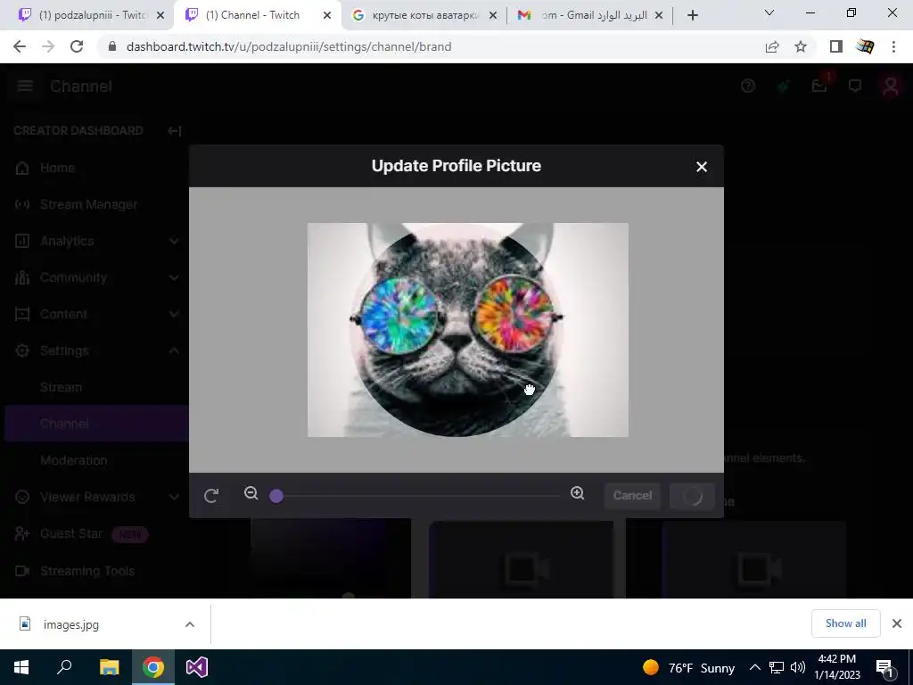The height and width of the screenshot is (685, 913).
Task: Close the Update Profile Picture dialog
Action: (701, 167)
